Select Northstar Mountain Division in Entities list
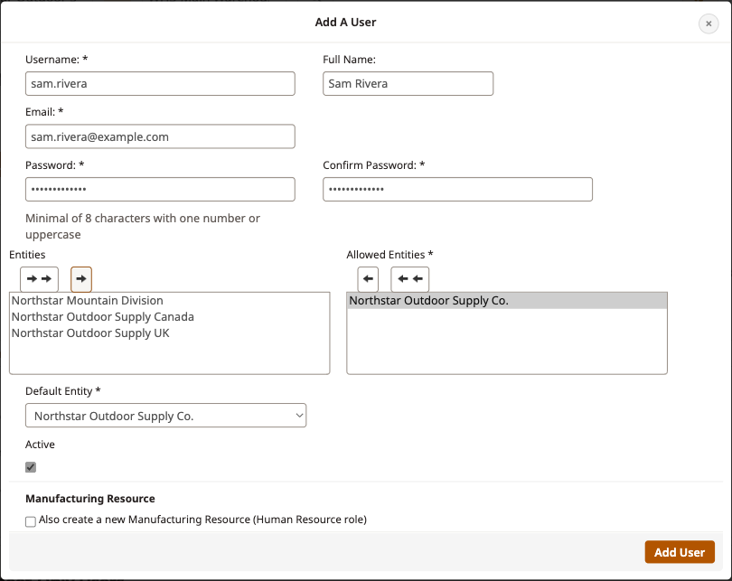The image size is (732, 581). 170,301
